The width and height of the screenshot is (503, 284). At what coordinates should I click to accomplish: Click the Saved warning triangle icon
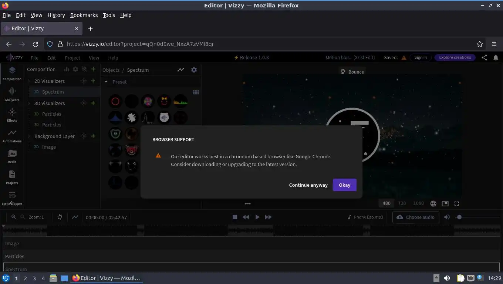point(404,58)
